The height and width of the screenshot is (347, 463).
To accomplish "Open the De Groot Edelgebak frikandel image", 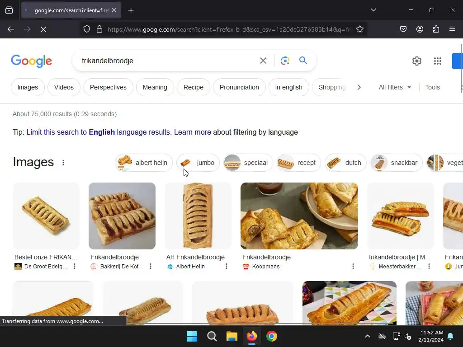I will click(x=46, y=216).
